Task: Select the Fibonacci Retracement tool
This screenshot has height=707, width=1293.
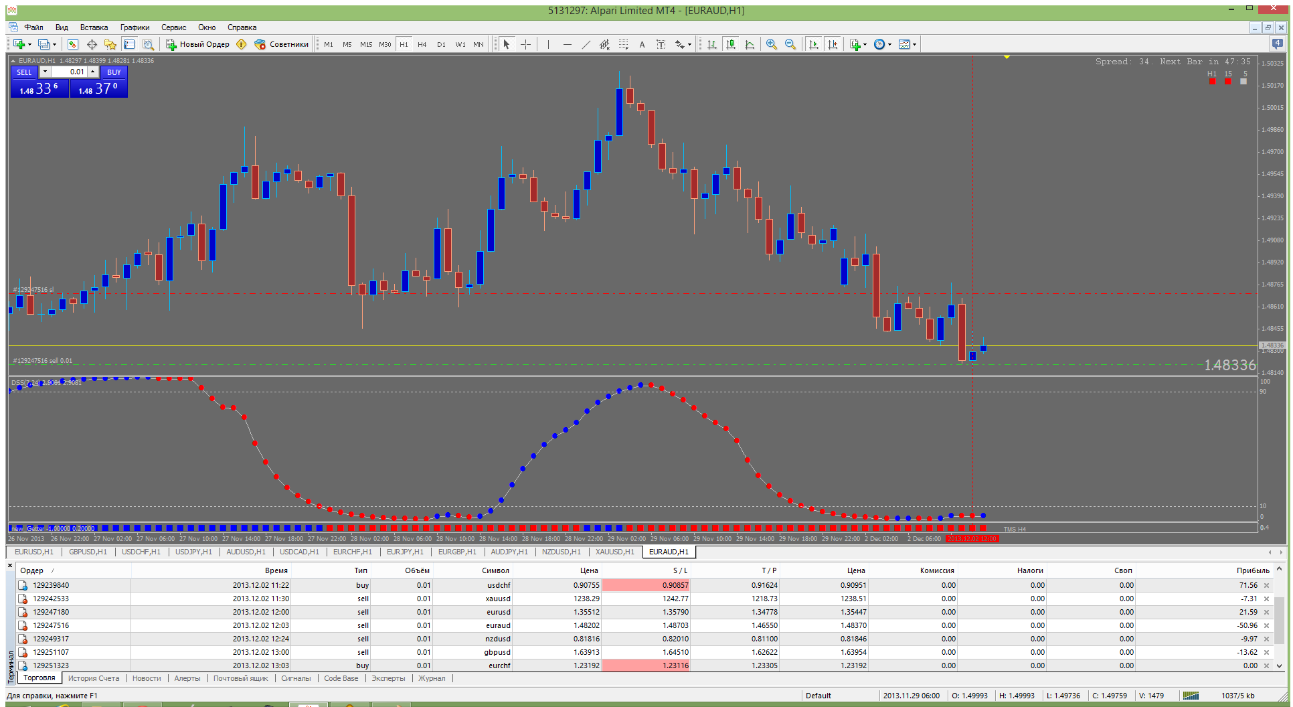Action: pyautogui.click(x=623, y=44)
